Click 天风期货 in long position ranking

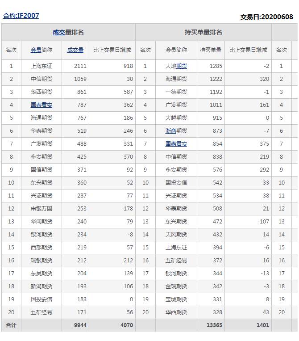click(x=176, y=235)
